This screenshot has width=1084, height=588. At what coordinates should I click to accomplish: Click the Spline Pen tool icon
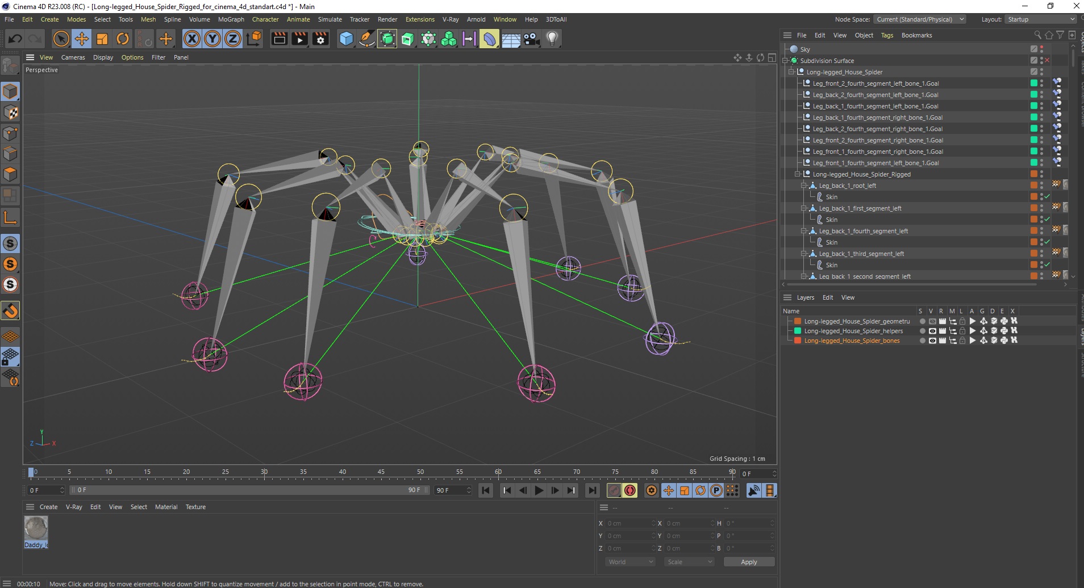click(367, 39)
